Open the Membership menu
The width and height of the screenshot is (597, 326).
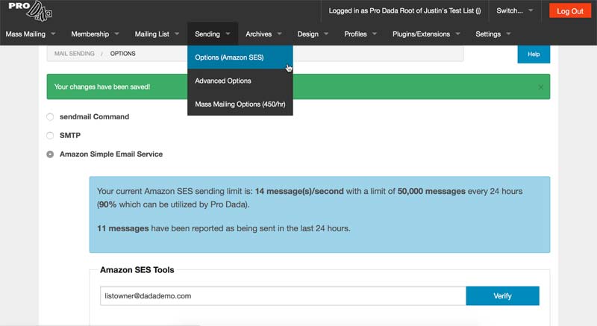click(95, 34)
